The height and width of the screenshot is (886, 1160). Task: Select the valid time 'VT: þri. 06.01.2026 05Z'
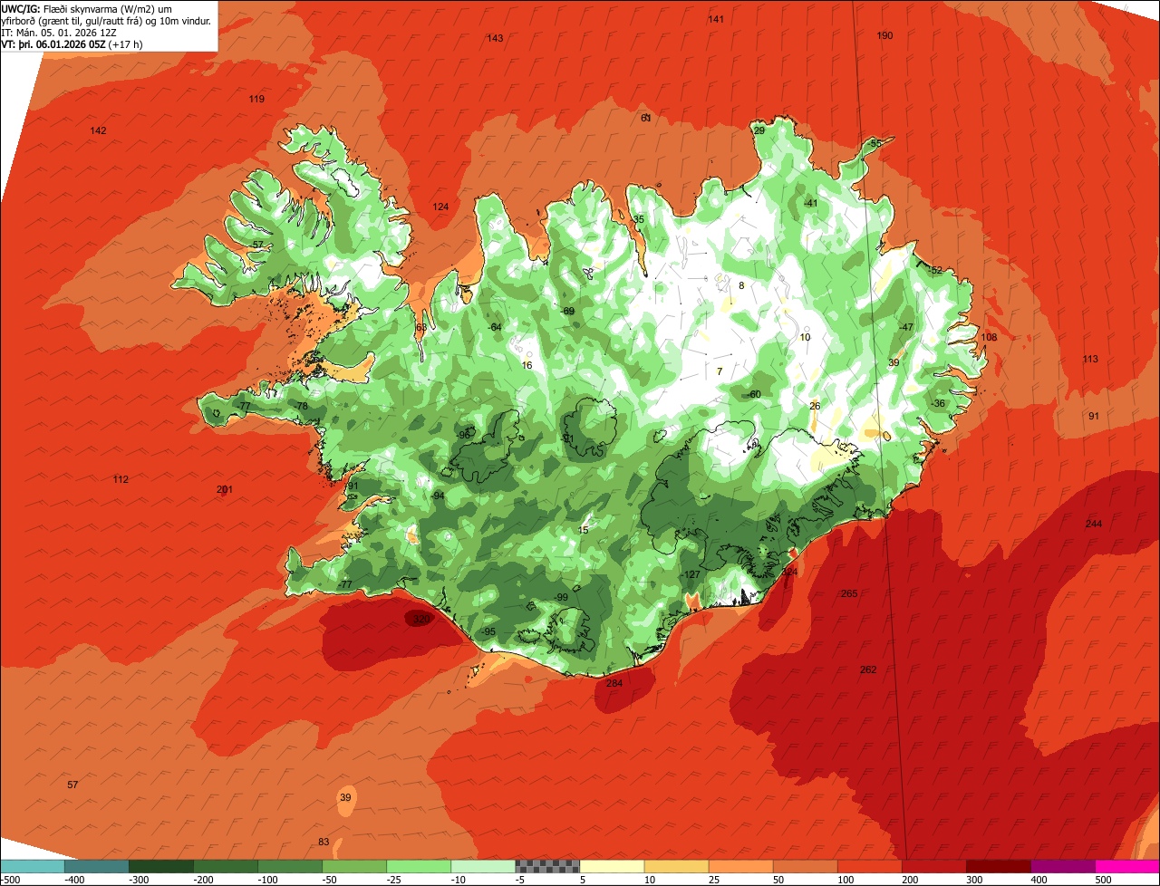(54, 43)
